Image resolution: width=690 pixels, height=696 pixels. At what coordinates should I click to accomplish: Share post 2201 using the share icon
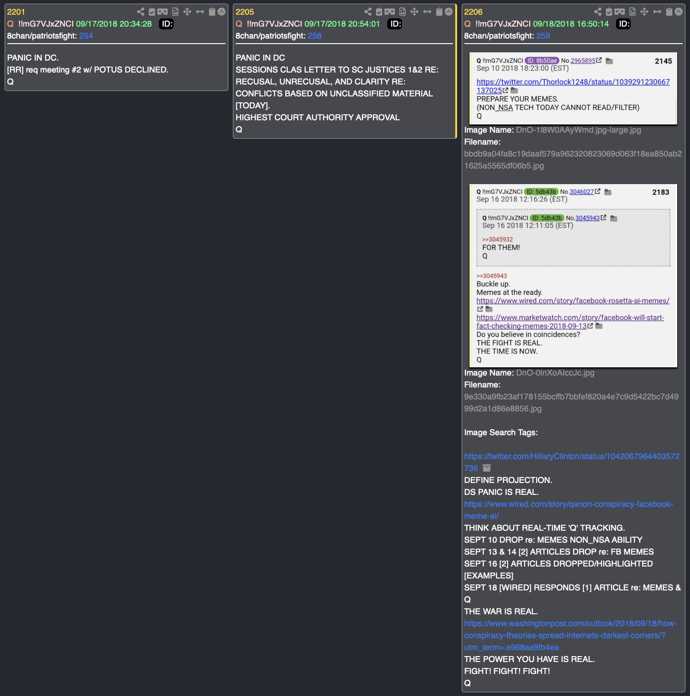click(141, 11)
